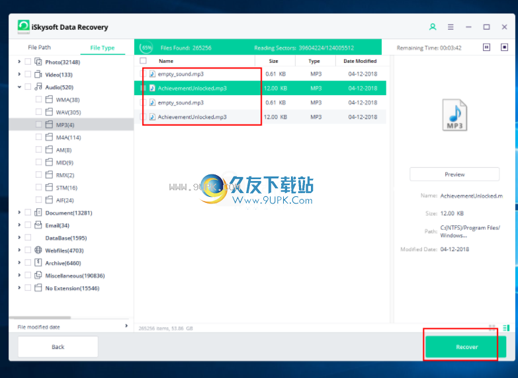Click the Back button
This screenshot has height=378, width=518.
pos(58,347)
